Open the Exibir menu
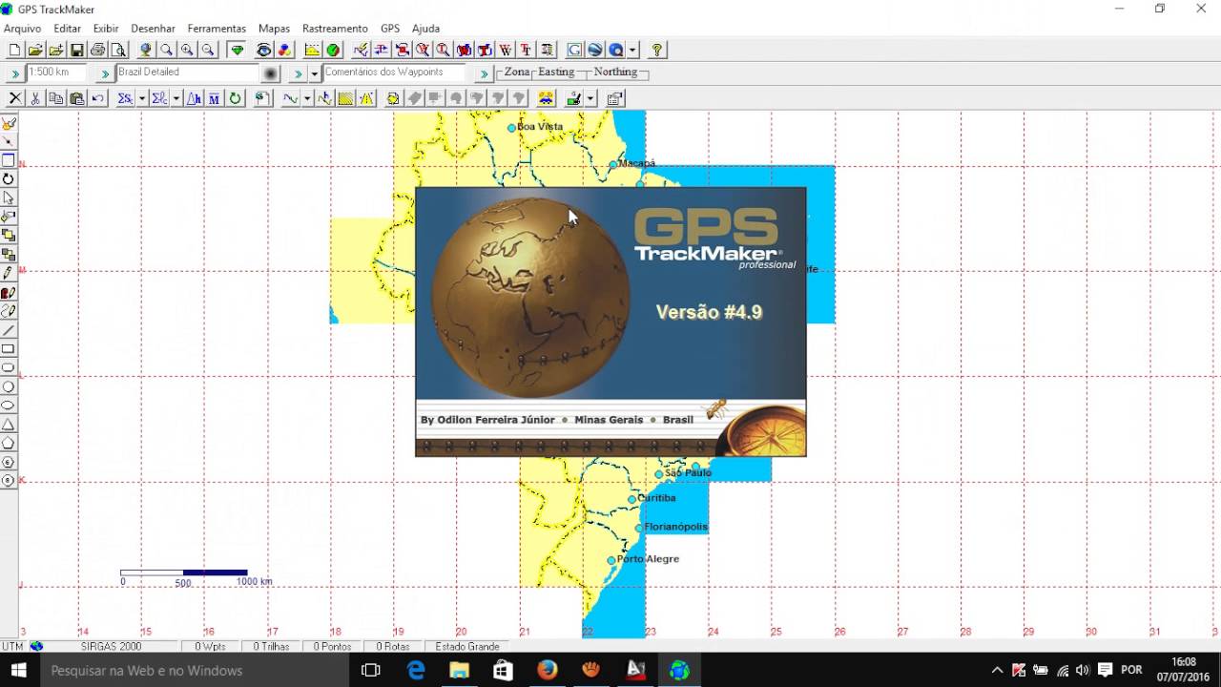 (106, 29)
